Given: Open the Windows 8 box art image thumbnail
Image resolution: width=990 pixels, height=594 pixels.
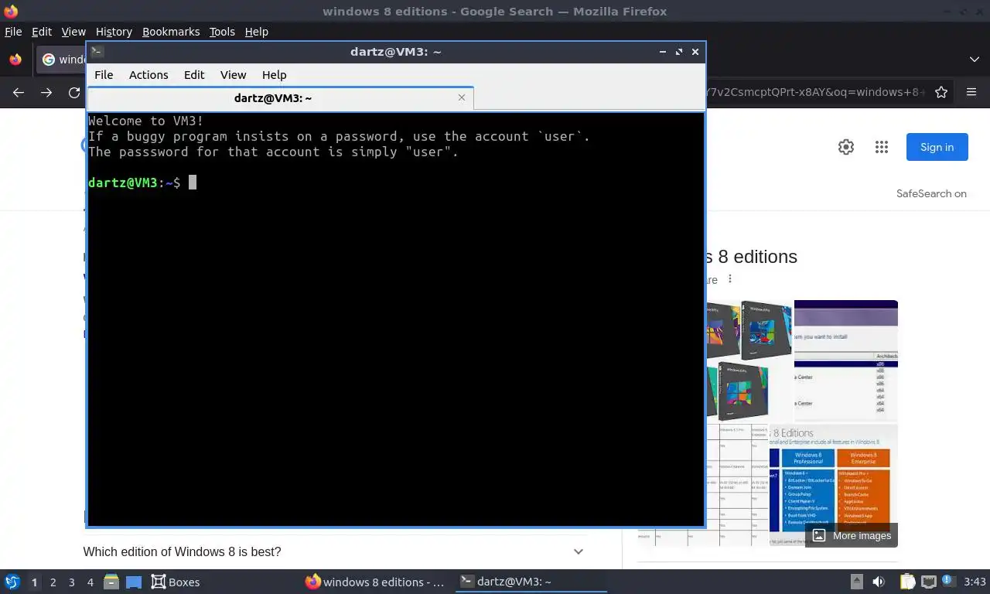Looking at the screenshot, I should tap(749, 360).
